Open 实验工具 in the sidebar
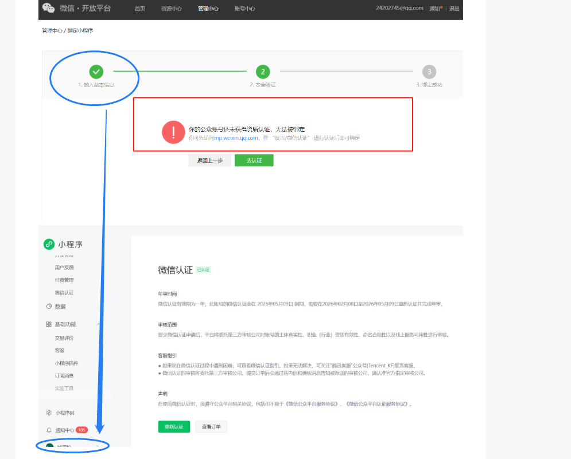The image size is (571, 459). [64, 389]
